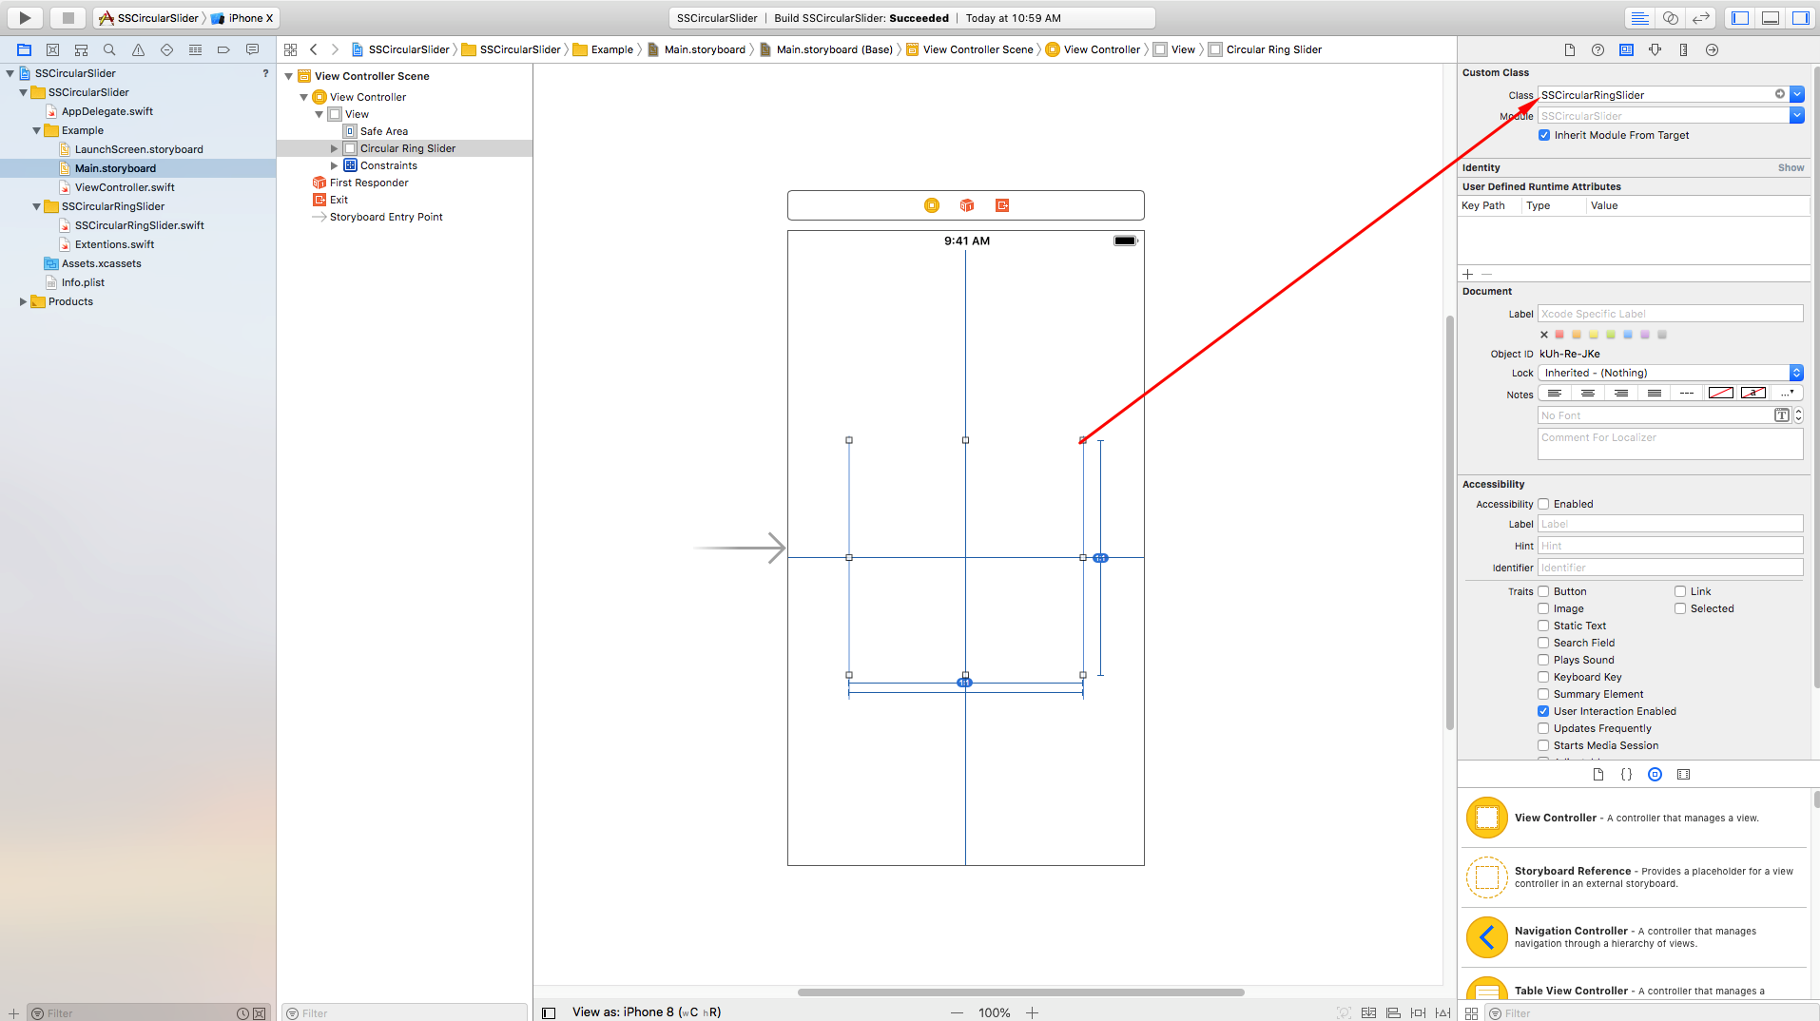This screenshot has width=1820, height=1021.
Task: Toggle the document outline button
Action: tap(549, 1013)
